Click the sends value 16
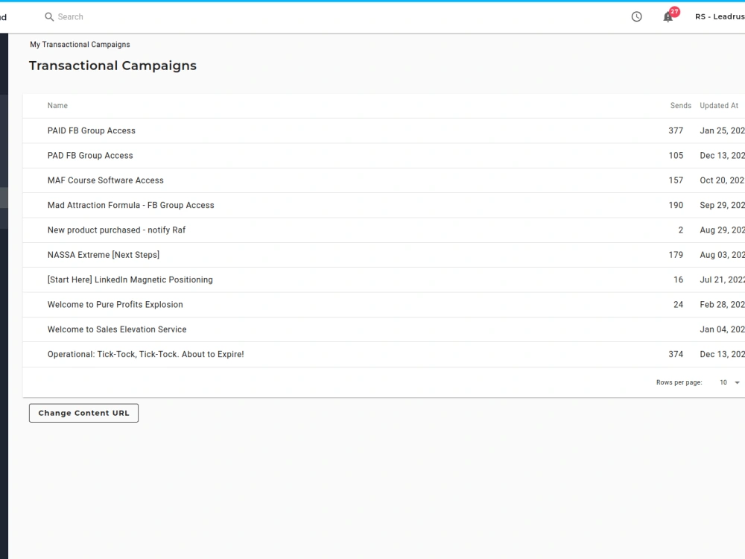The image size is (745, 559). [678, 279]
